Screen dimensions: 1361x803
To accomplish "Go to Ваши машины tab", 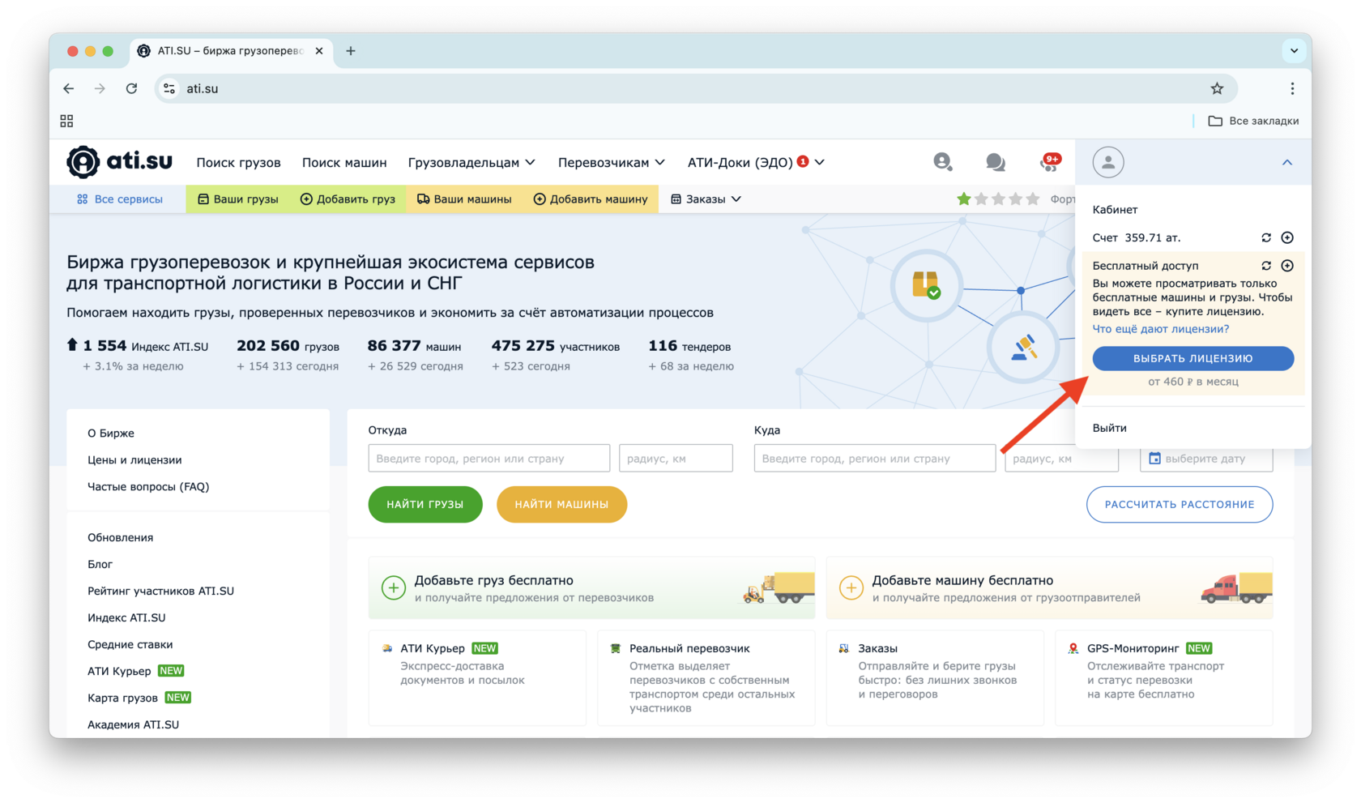I will click(464, 199).
